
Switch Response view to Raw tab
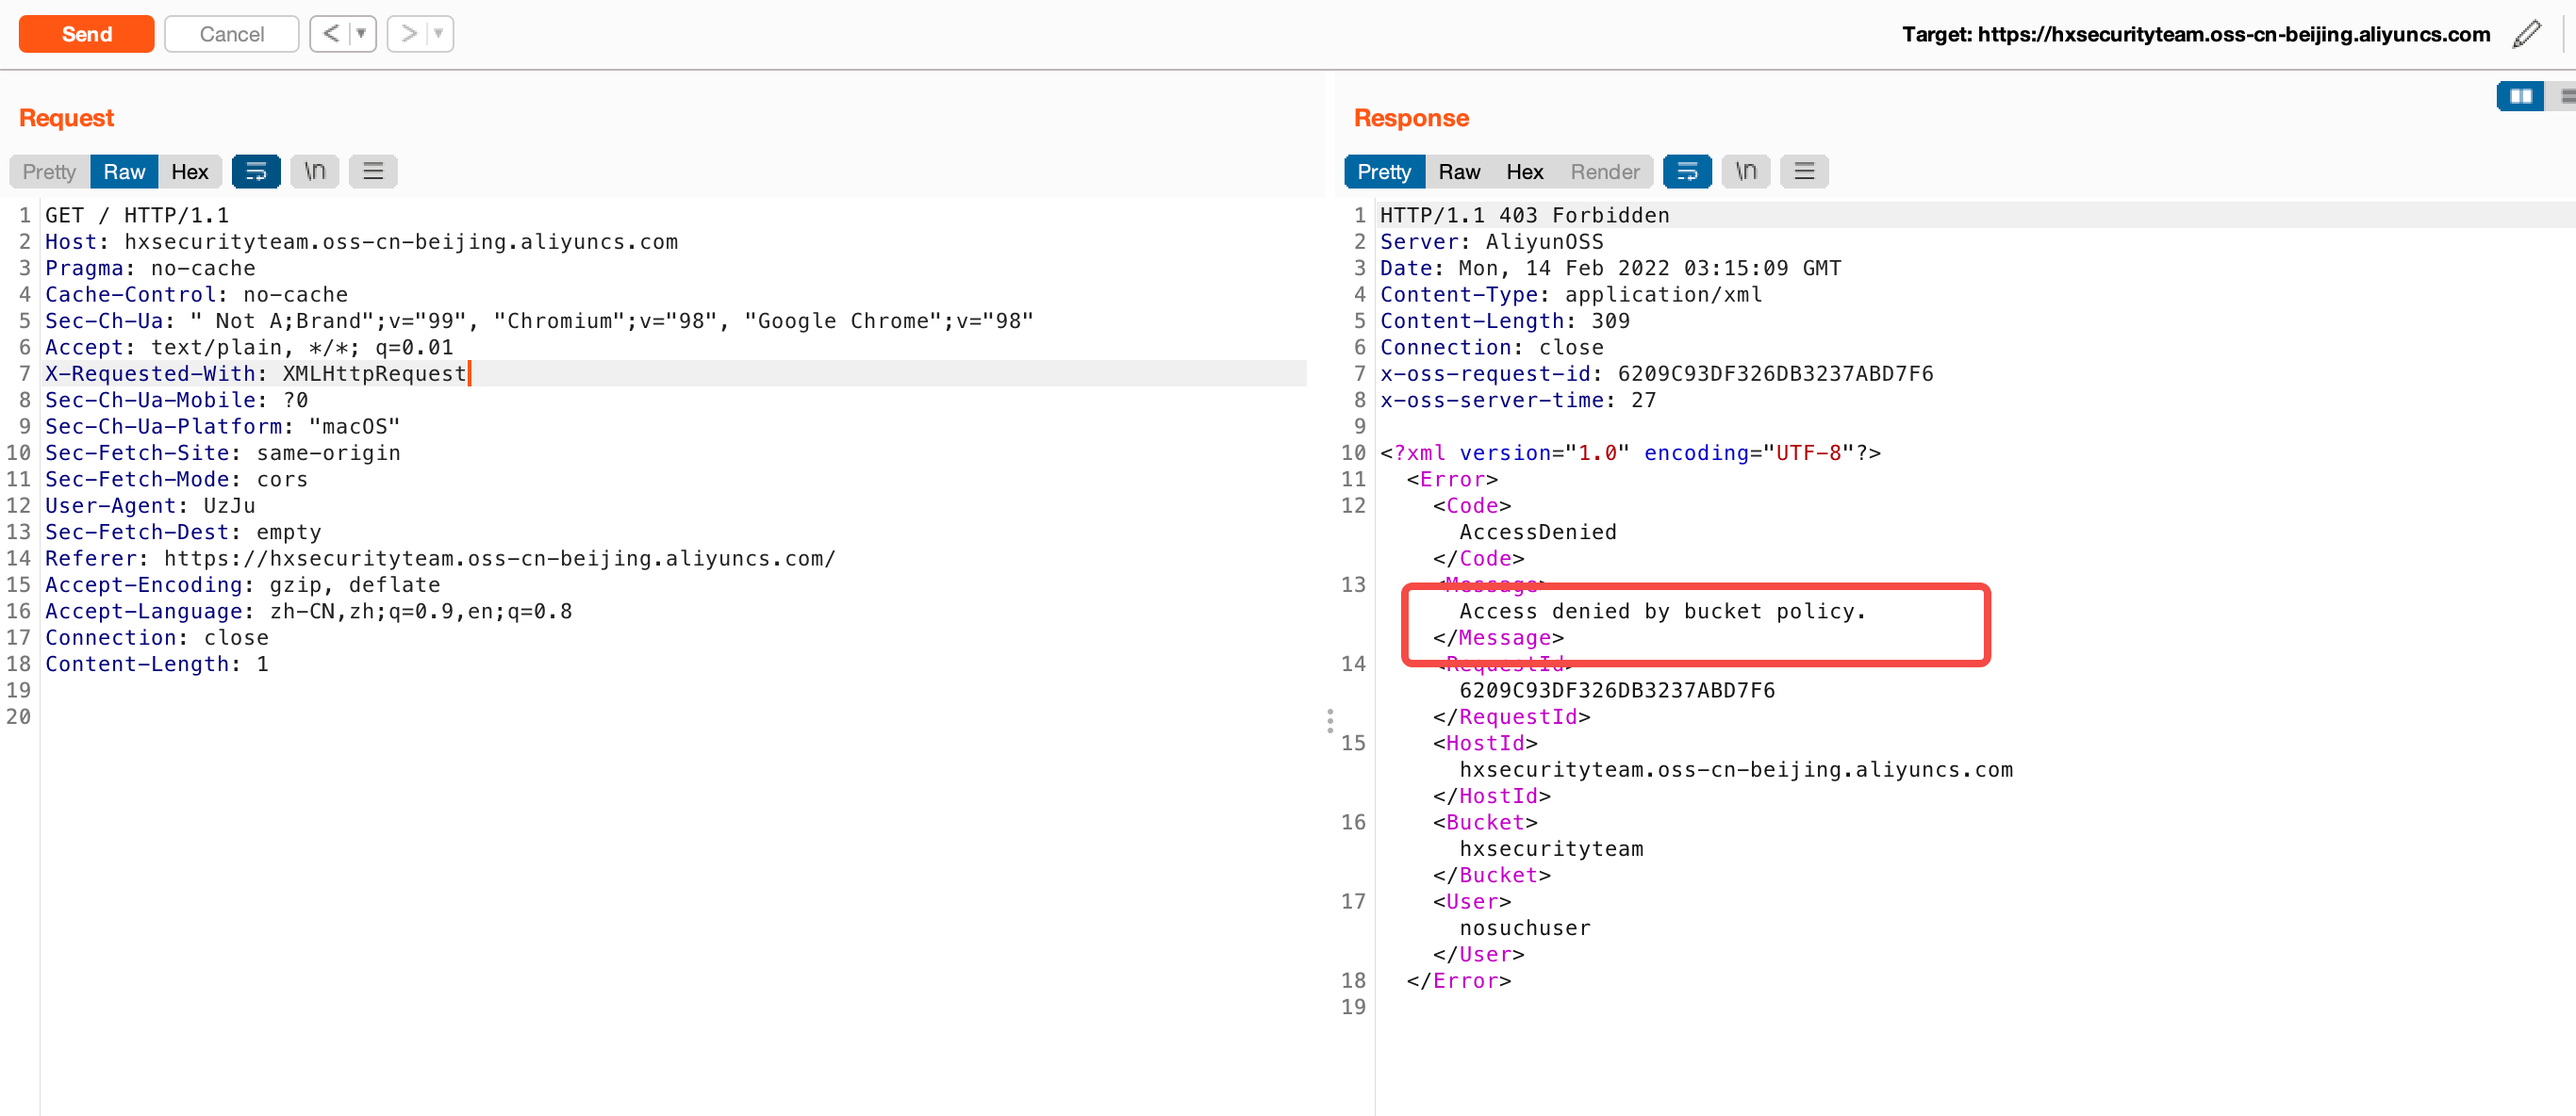tap(1459, 171)
